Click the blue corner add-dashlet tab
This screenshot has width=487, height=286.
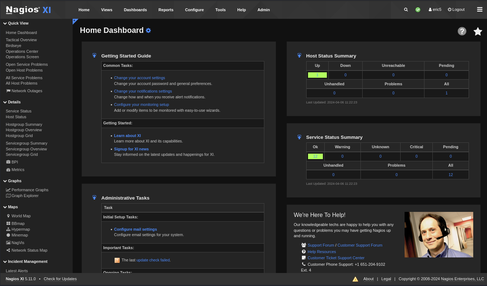75,21
